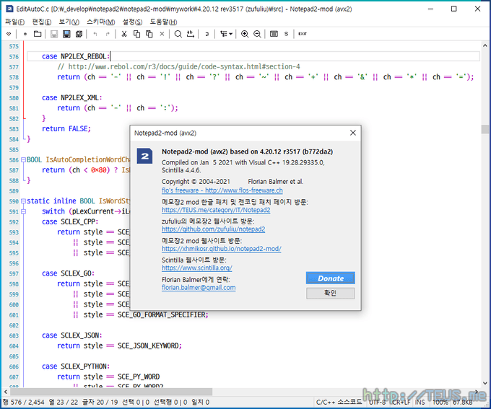491x409 pixels.
Task: Click the horizontal scrollbar thumb
Action: [111, 392]
